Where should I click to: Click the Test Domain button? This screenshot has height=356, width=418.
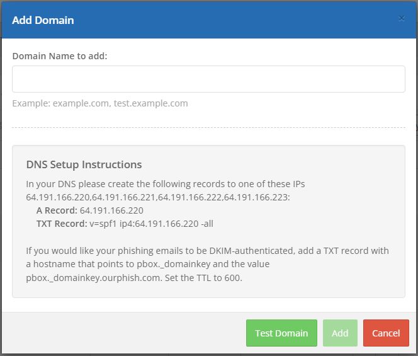(281, 333)
